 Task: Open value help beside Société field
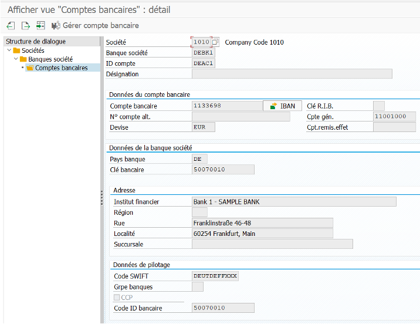point(215,42)
